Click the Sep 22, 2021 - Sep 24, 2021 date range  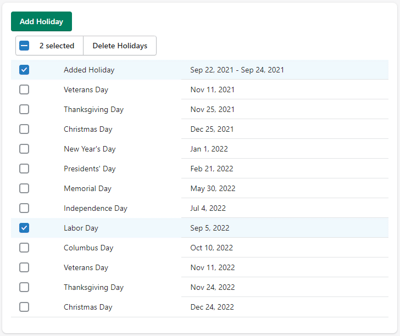(x=237, y=70)
